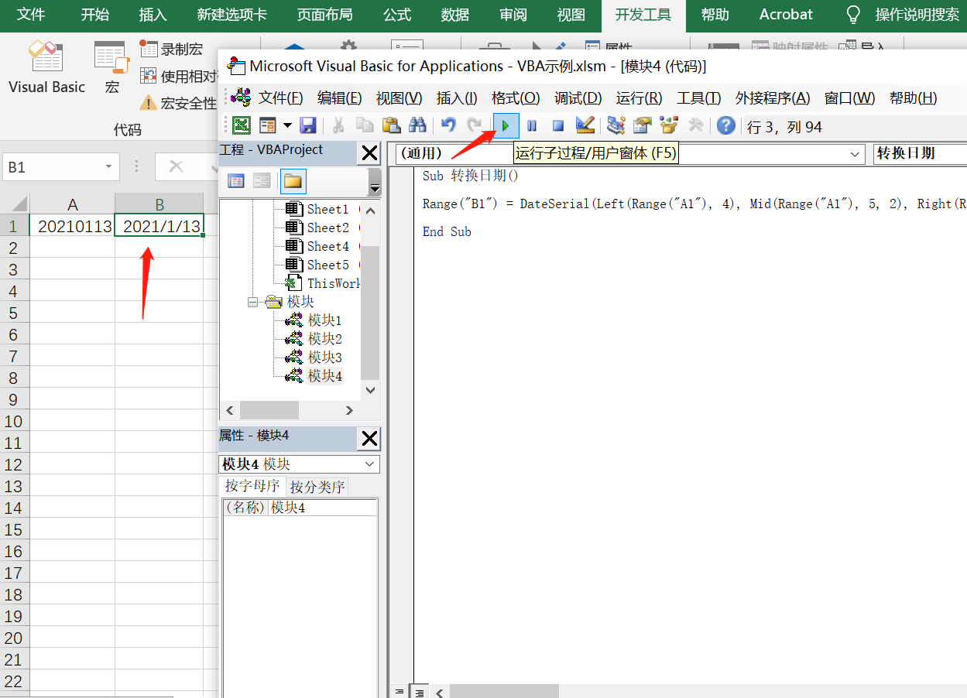Open the Name Box B1 dropdown arrow
This screenshot has width=967, height=698.
(108, 166)
